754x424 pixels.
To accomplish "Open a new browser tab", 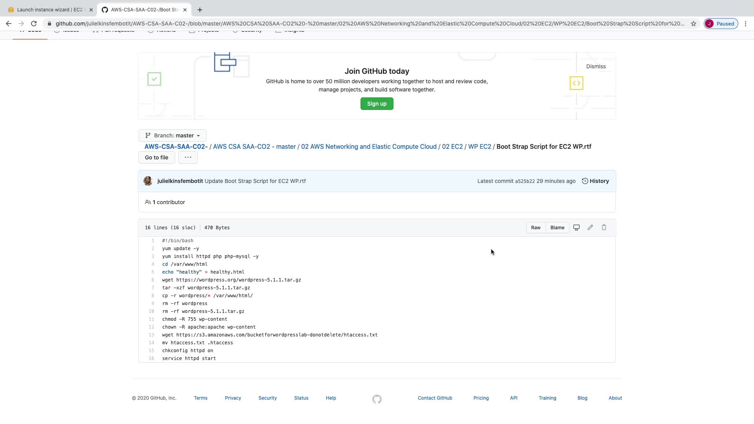I will (x=200, y=10).
